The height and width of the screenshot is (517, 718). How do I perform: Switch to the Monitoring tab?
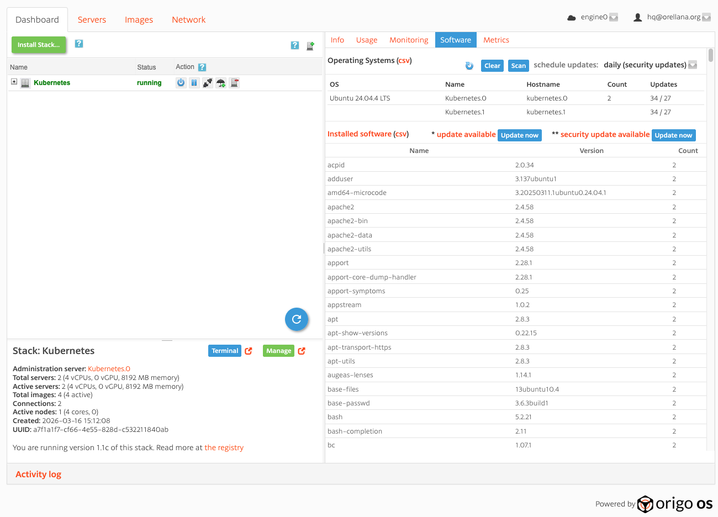pos(409,40)
